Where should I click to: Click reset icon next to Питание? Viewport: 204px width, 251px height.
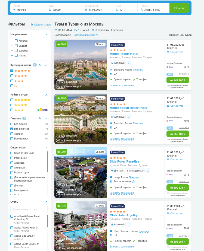(x=40, y=119)
